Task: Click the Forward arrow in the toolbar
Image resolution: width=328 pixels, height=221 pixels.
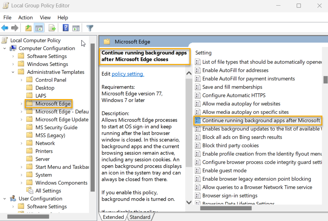Action: click(x=15, y=28)
